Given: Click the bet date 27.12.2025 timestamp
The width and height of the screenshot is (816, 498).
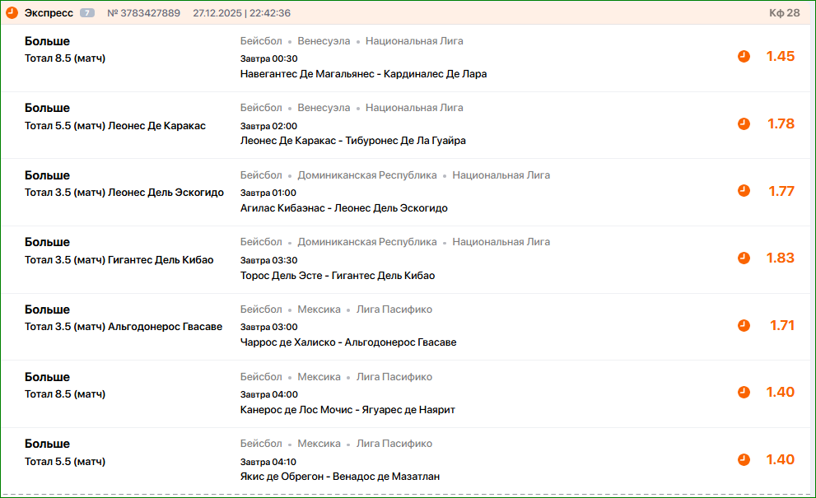Looking at the screenshot, I should [x=241, y=13].
